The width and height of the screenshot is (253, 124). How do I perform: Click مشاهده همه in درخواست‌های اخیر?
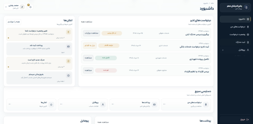tap(87, 22)
